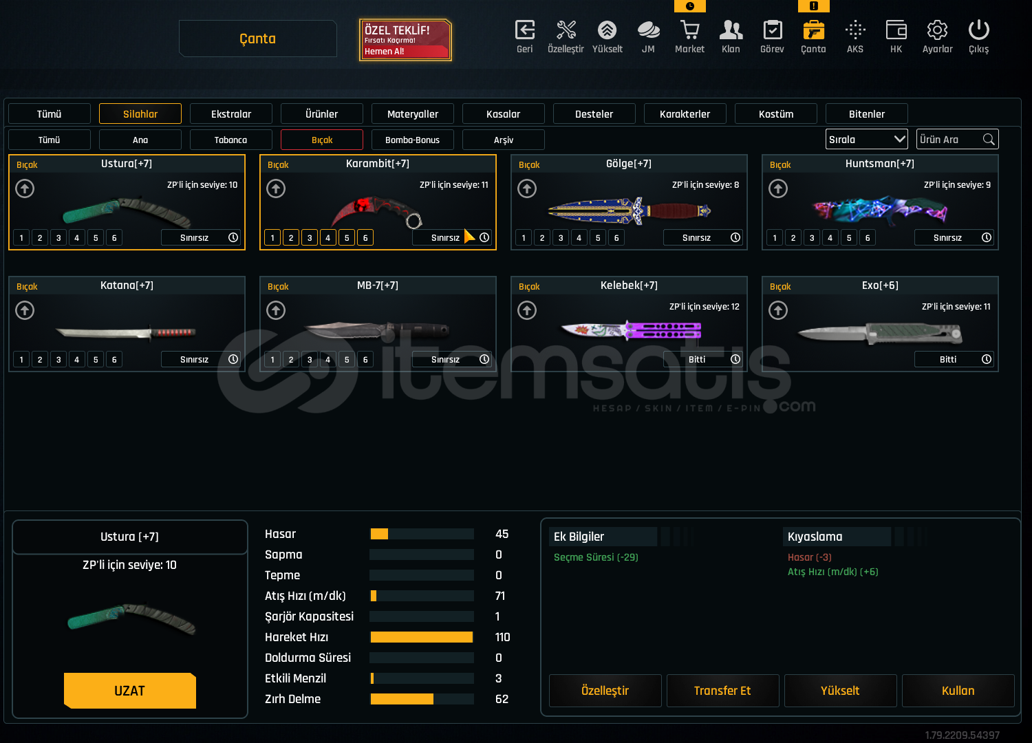Click the Transfer Et button
Image resolution: width=1032 pixels, height=743 pixels.
click(x=722, y=691)
